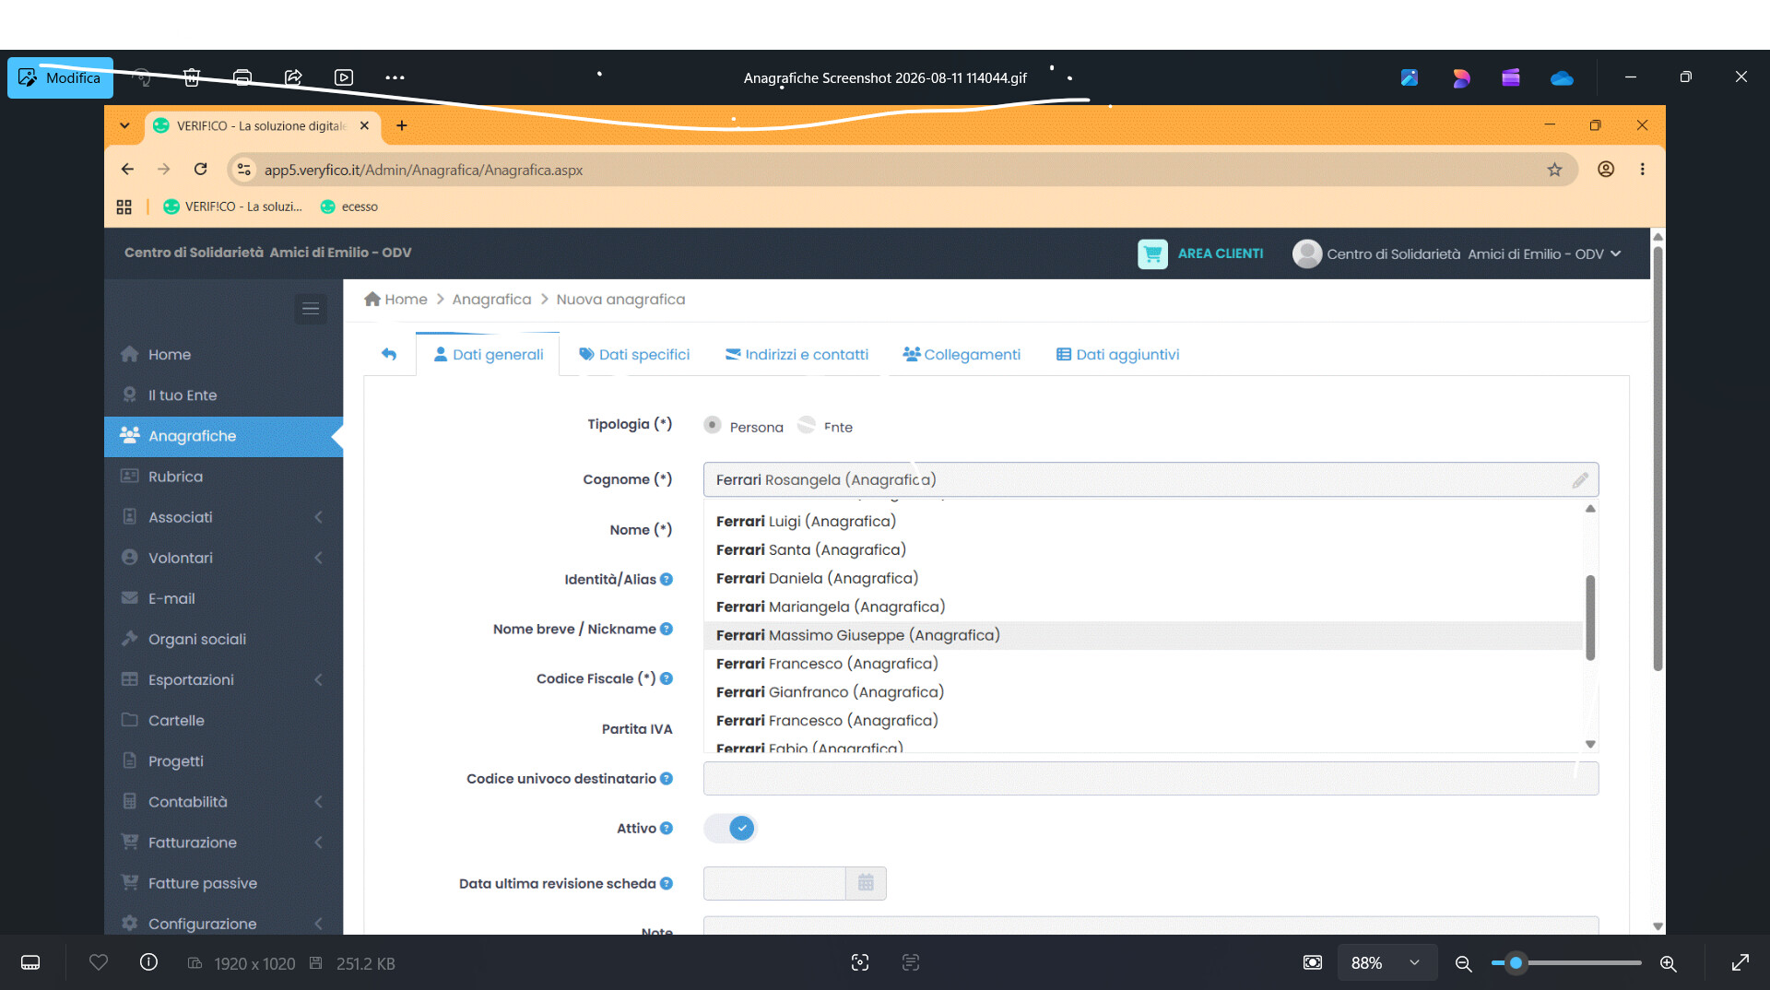Screen dimensions: 1770x990
Task: Click the AREA CLIENTI button
Action: [1200, 253]
